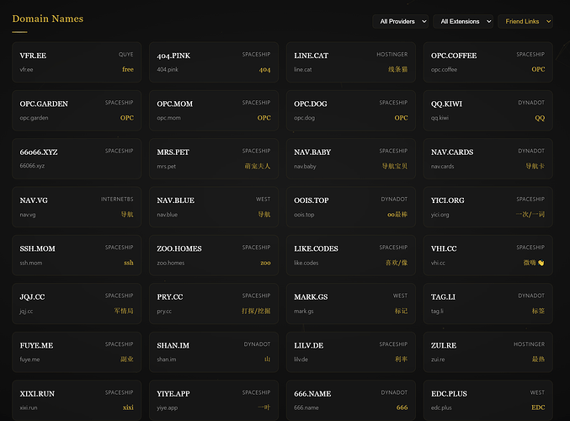The image size is (570, 421).
Task: Select the TAG.LI domain card
Action: pyautogui.click(x=487, y=304)
